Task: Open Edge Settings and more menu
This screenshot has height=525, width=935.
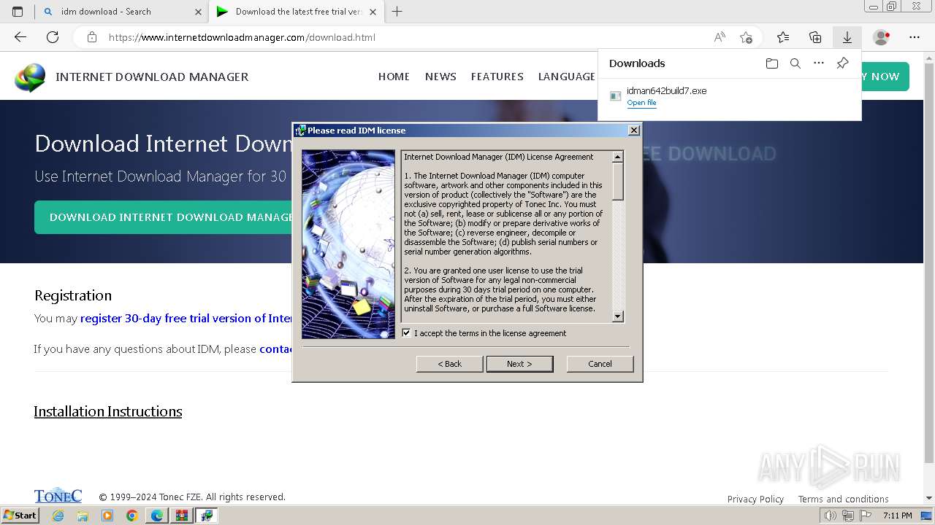Action: tap(915, 37)
